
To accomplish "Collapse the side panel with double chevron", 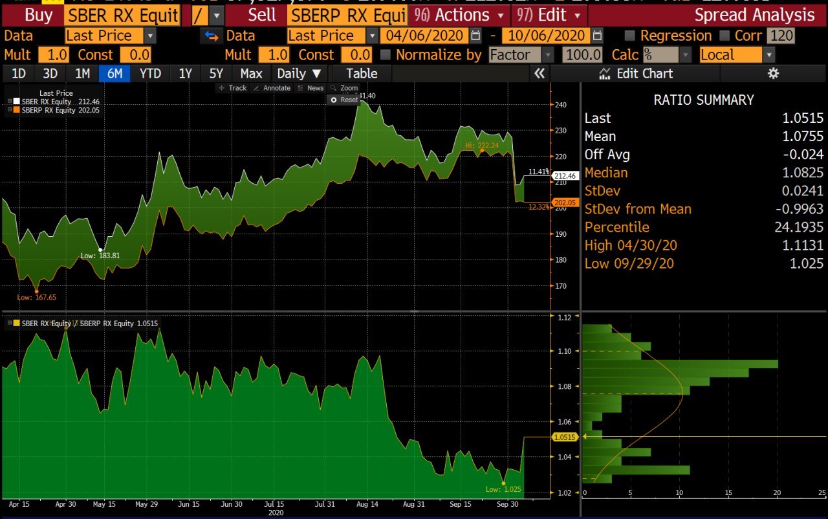I will coord(540,74).
